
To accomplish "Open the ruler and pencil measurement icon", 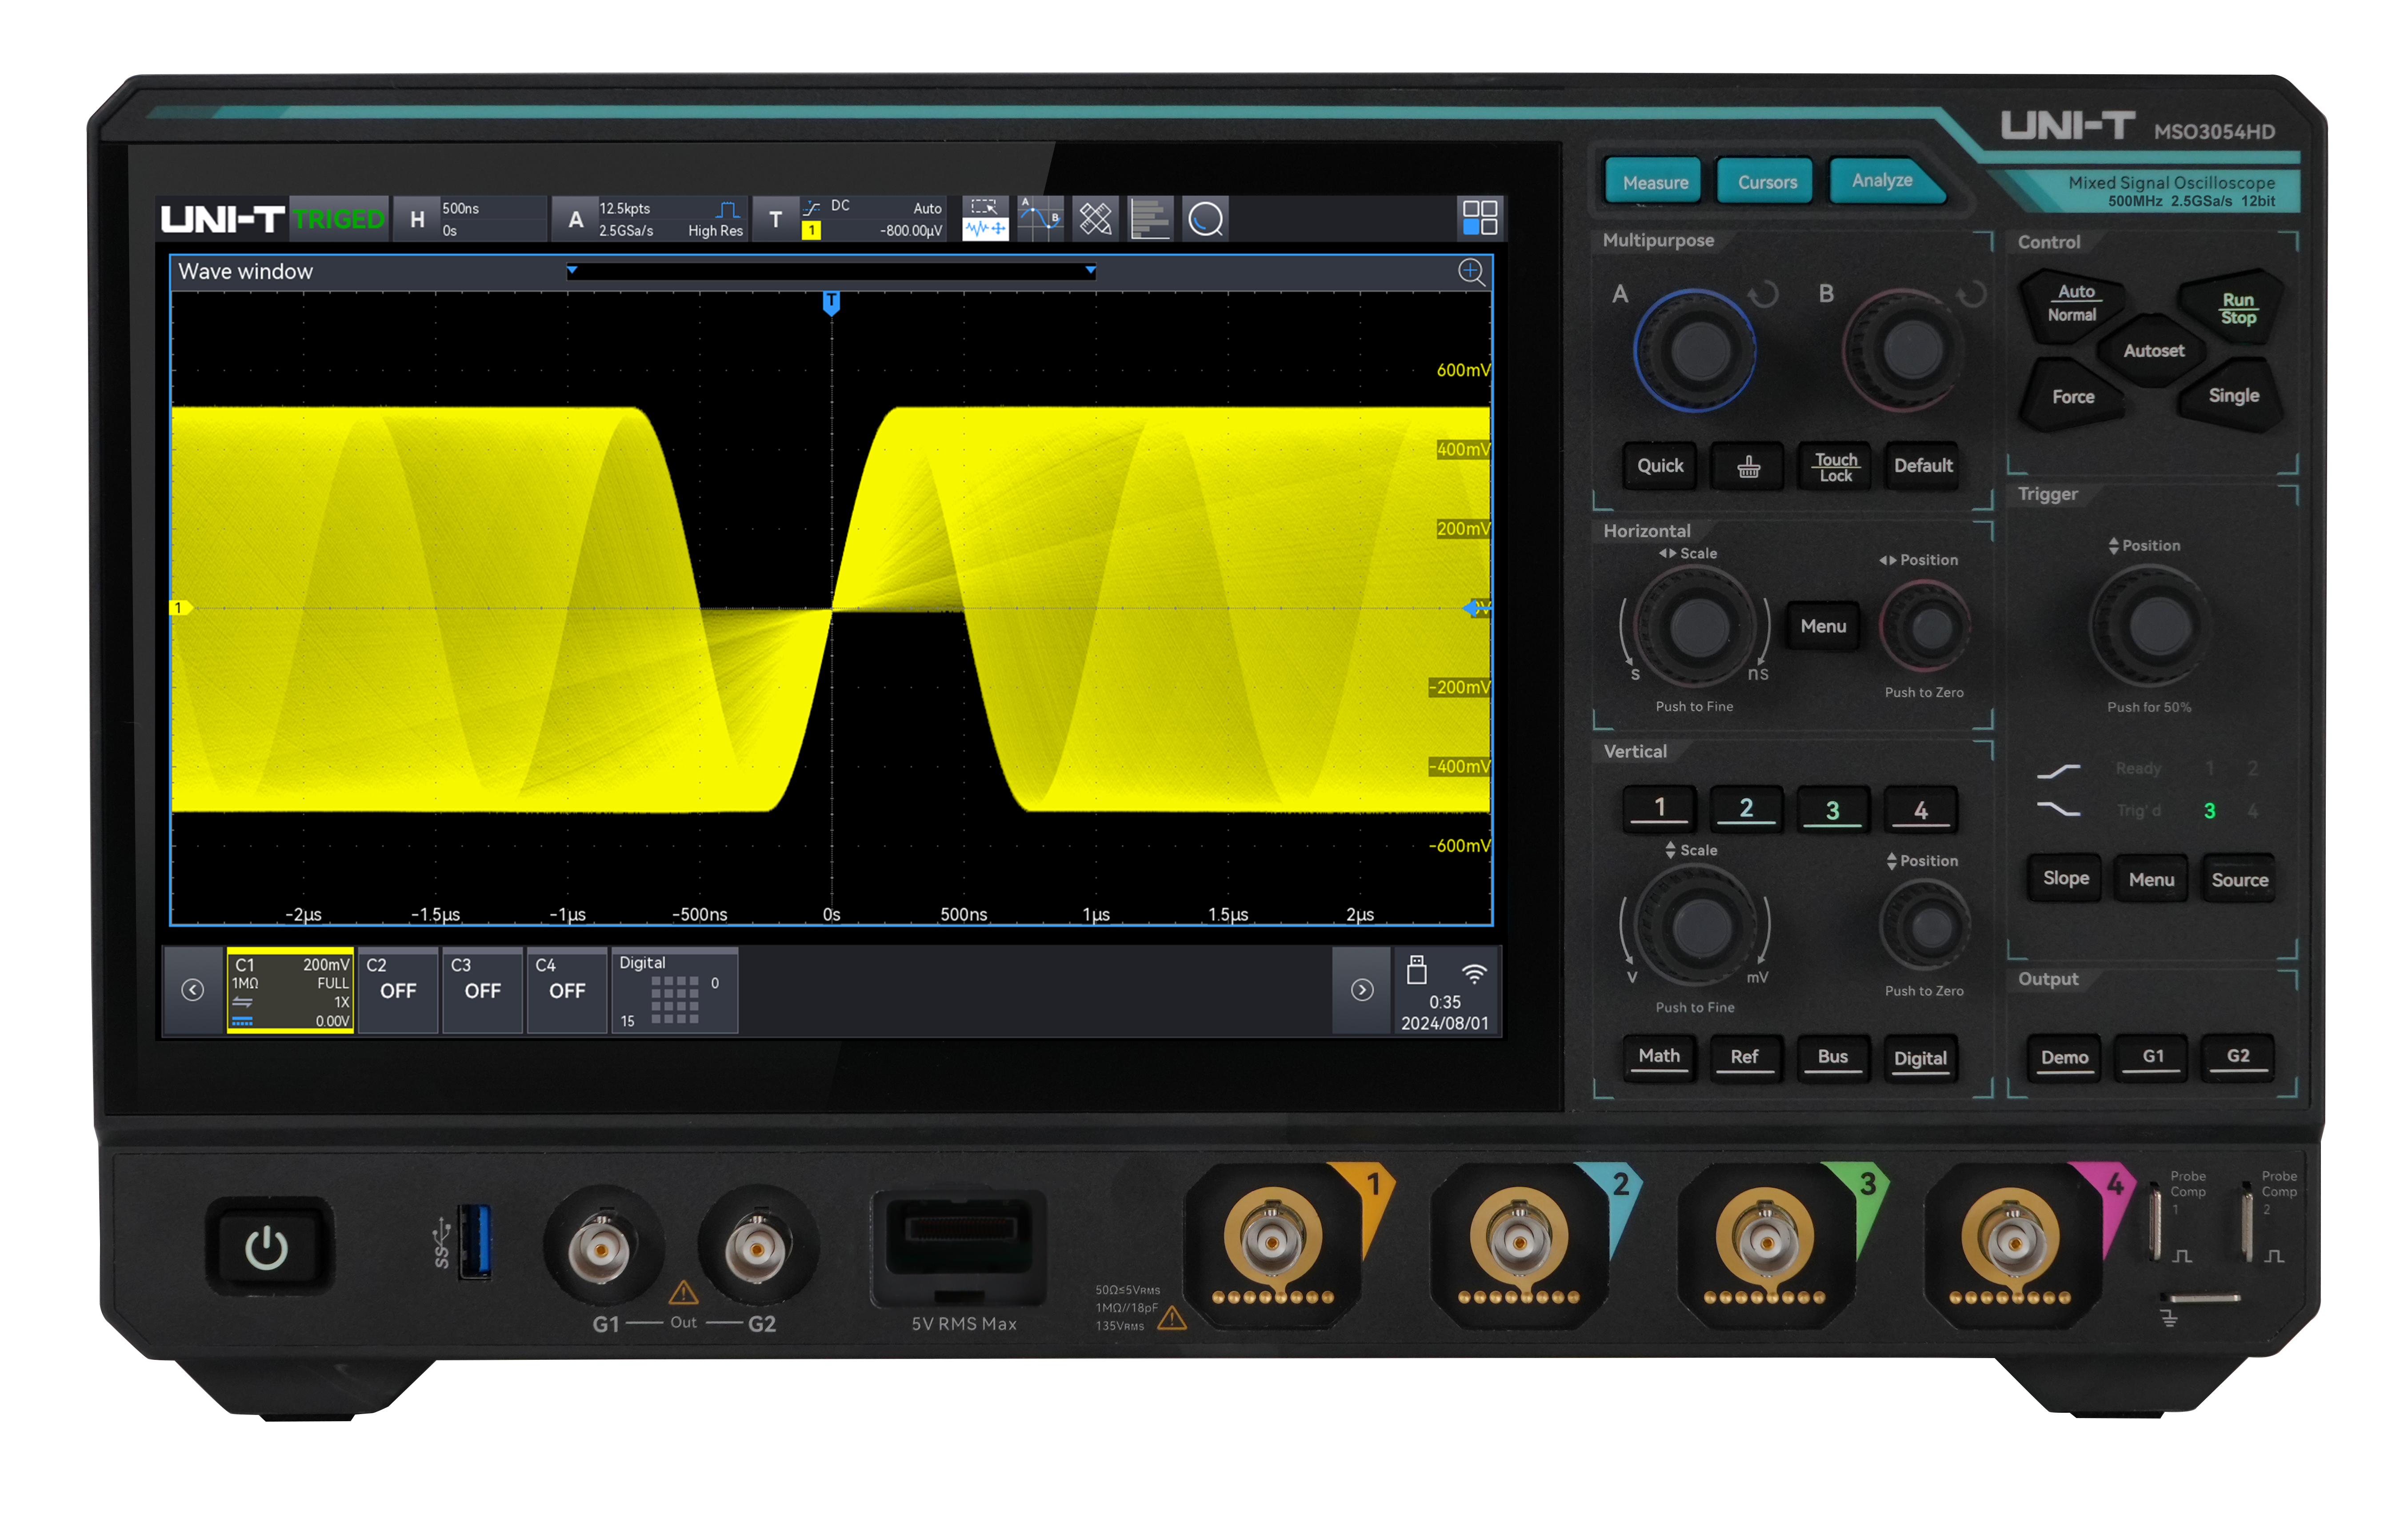I will (1095, 218).
